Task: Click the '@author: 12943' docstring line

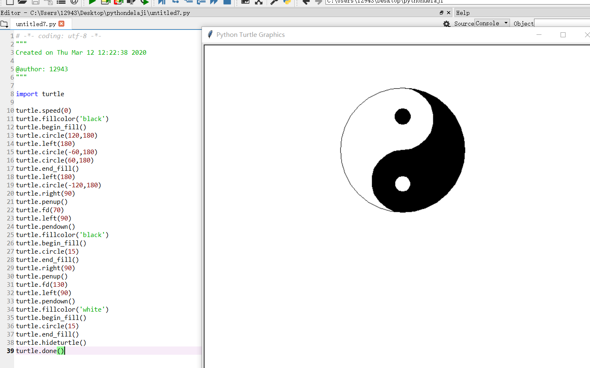Action: (42, 69)
